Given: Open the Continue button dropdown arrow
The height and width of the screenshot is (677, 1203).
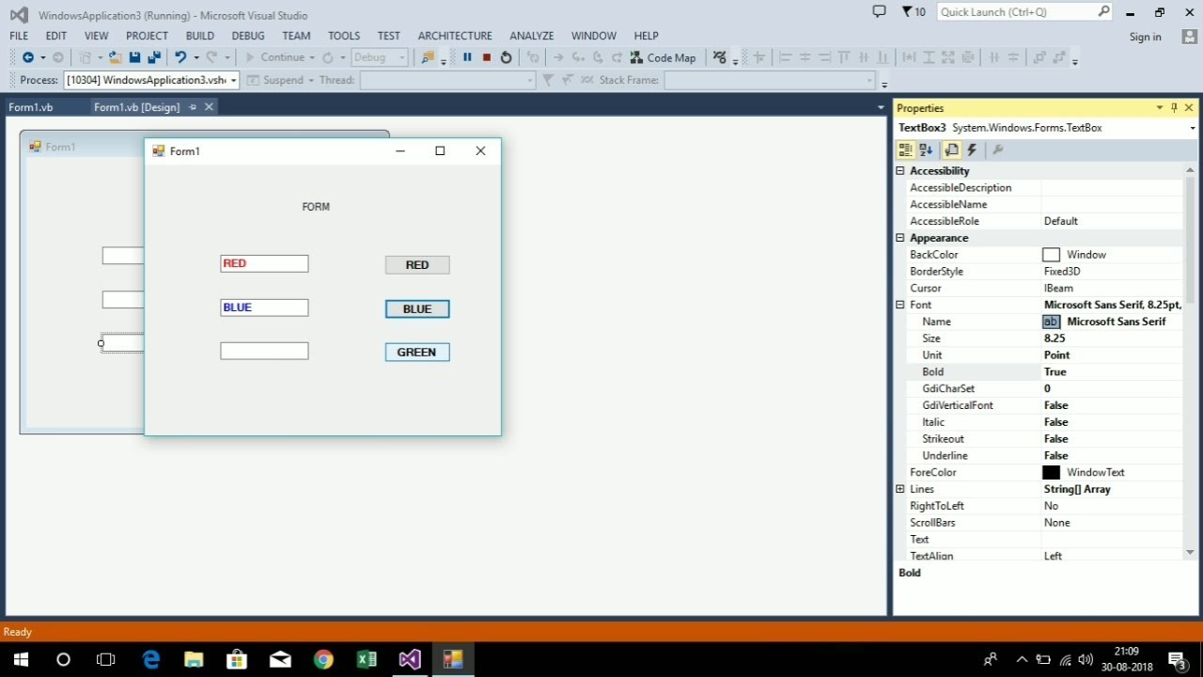Looking at the screenshot, I should (312, 57).
